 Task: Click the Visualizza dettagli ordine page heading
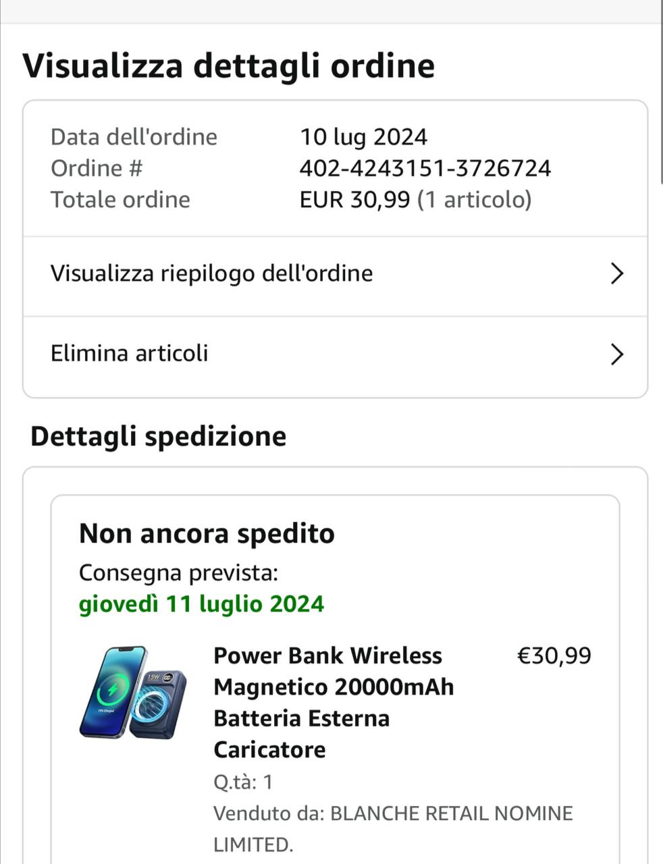coord(229,66)
